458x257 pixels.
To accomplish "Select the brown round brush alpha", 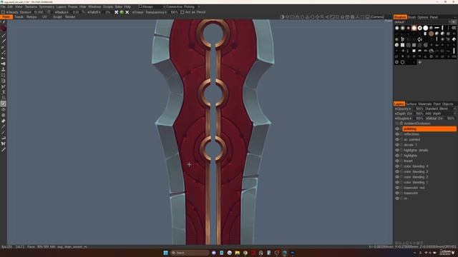I will pyautogui.click(x=431, y=34).
